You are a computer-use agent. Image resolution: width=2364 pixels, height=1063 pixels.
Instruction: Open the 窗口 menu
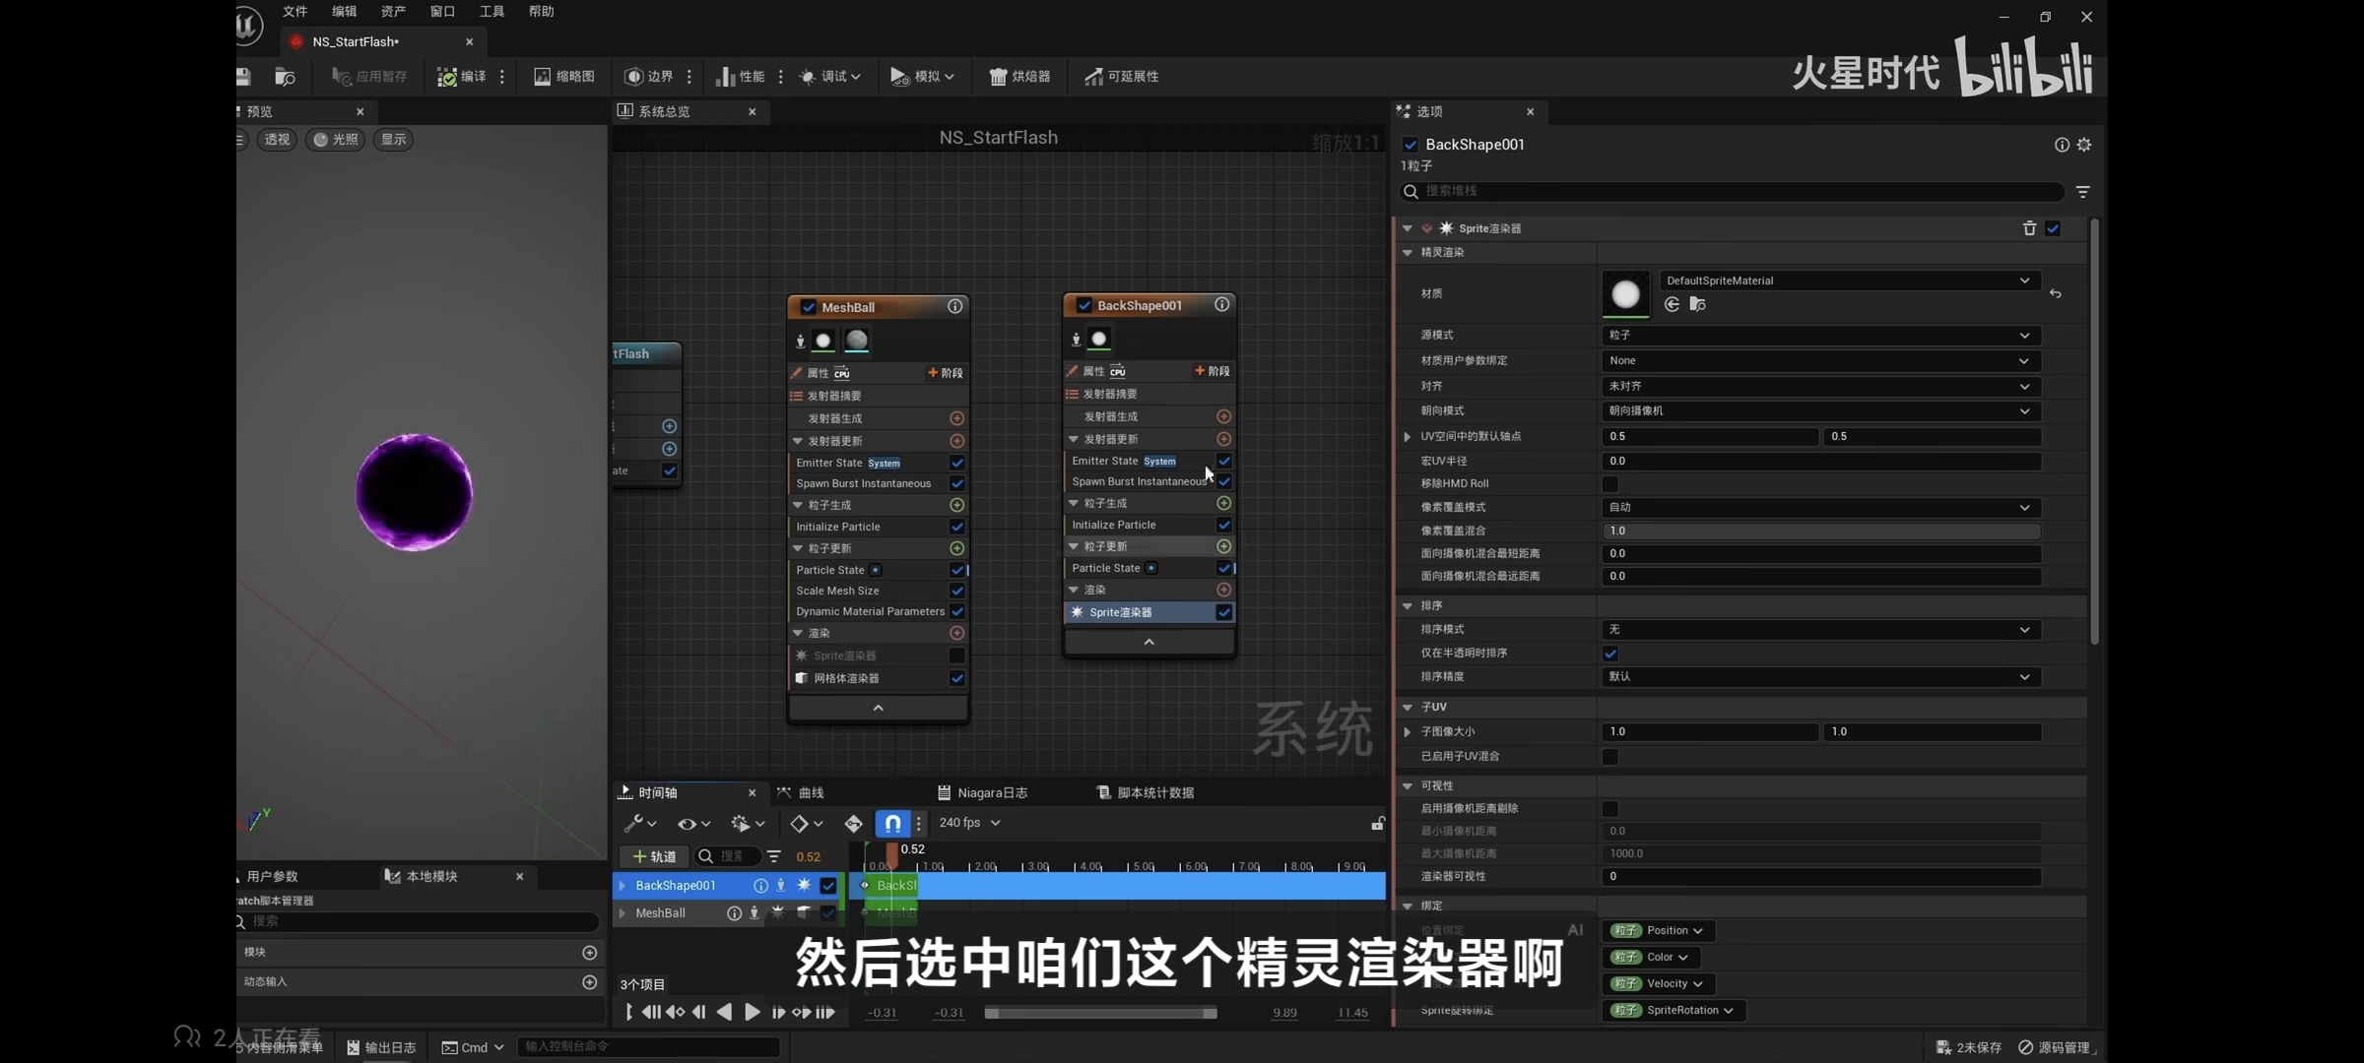442,12
